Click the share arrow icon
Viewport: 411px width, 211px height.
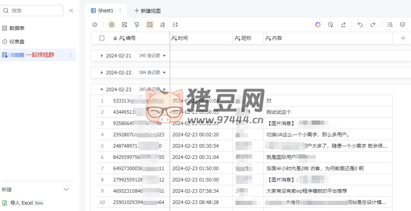point(343,25)
